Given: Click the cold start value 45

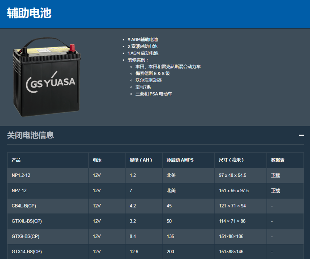Looking at the screenshot, I should point(169,206).
